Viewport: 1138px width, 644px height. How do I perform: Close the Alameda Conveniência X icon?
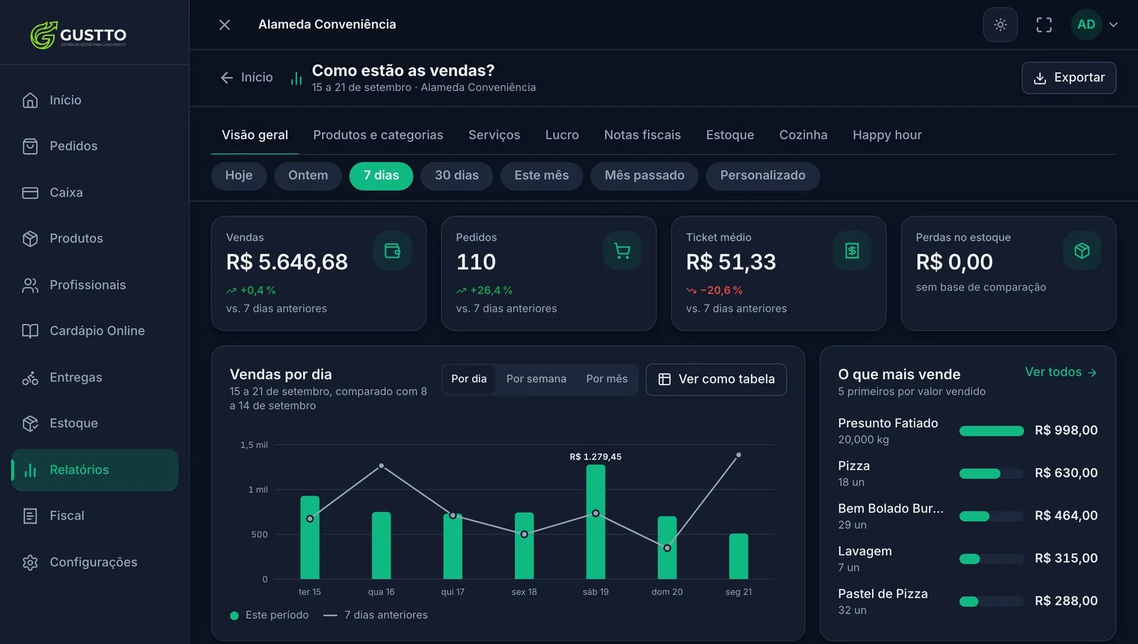click(x=225, y=25)
